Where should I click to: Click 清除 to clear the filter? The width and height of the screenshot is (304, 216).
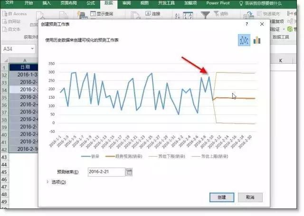[x=221, y=14]
